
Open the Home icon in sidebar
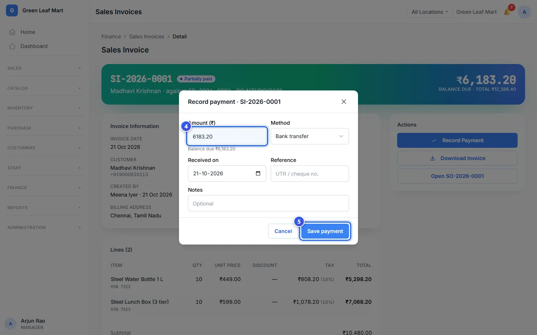click(x=12, y=32)
